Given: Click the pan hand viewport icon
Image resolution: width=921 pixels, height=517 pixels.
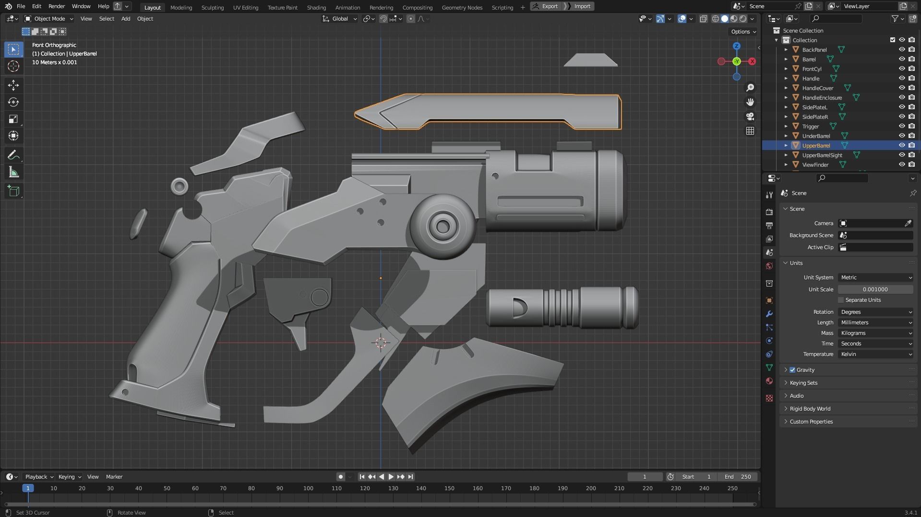Looking at the screenshot, I should [x=750, y=102].
